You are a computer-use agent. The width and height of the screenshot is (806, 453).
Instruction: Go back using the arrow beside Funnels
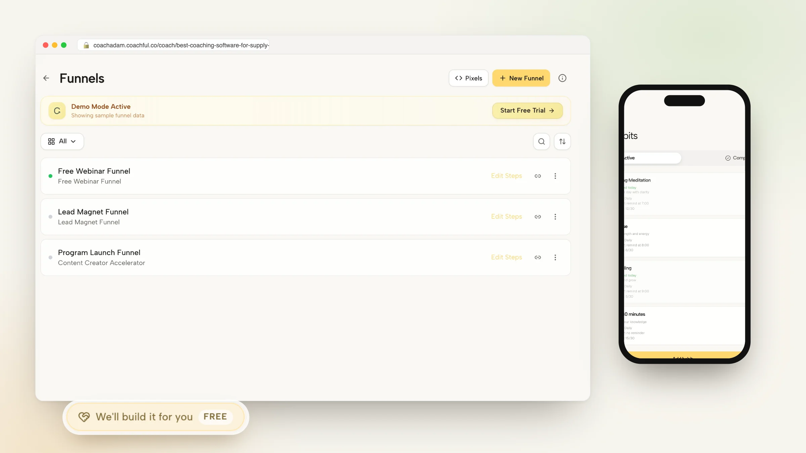(x=46, y=78)
